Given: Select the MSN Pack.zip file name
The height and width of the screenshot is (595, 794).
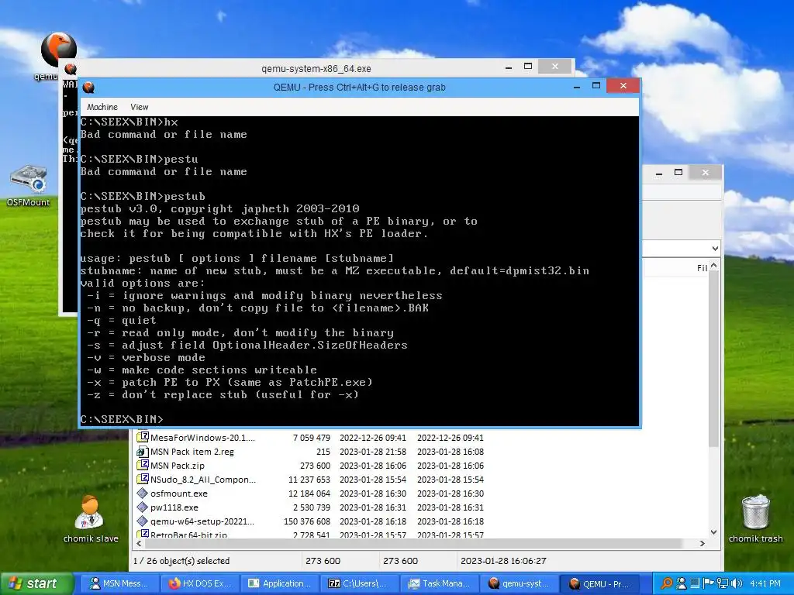Looking at the screenshot, I should click(178, 466).
